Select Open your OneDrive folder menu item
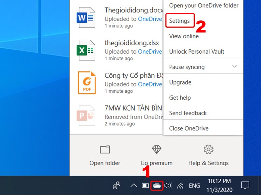Image resolution: width=261 pixels, height=195 pixels. click(203, 6)
